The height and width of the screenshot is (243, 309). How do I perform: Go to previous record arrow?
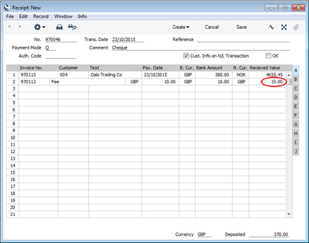click(9, 26)
